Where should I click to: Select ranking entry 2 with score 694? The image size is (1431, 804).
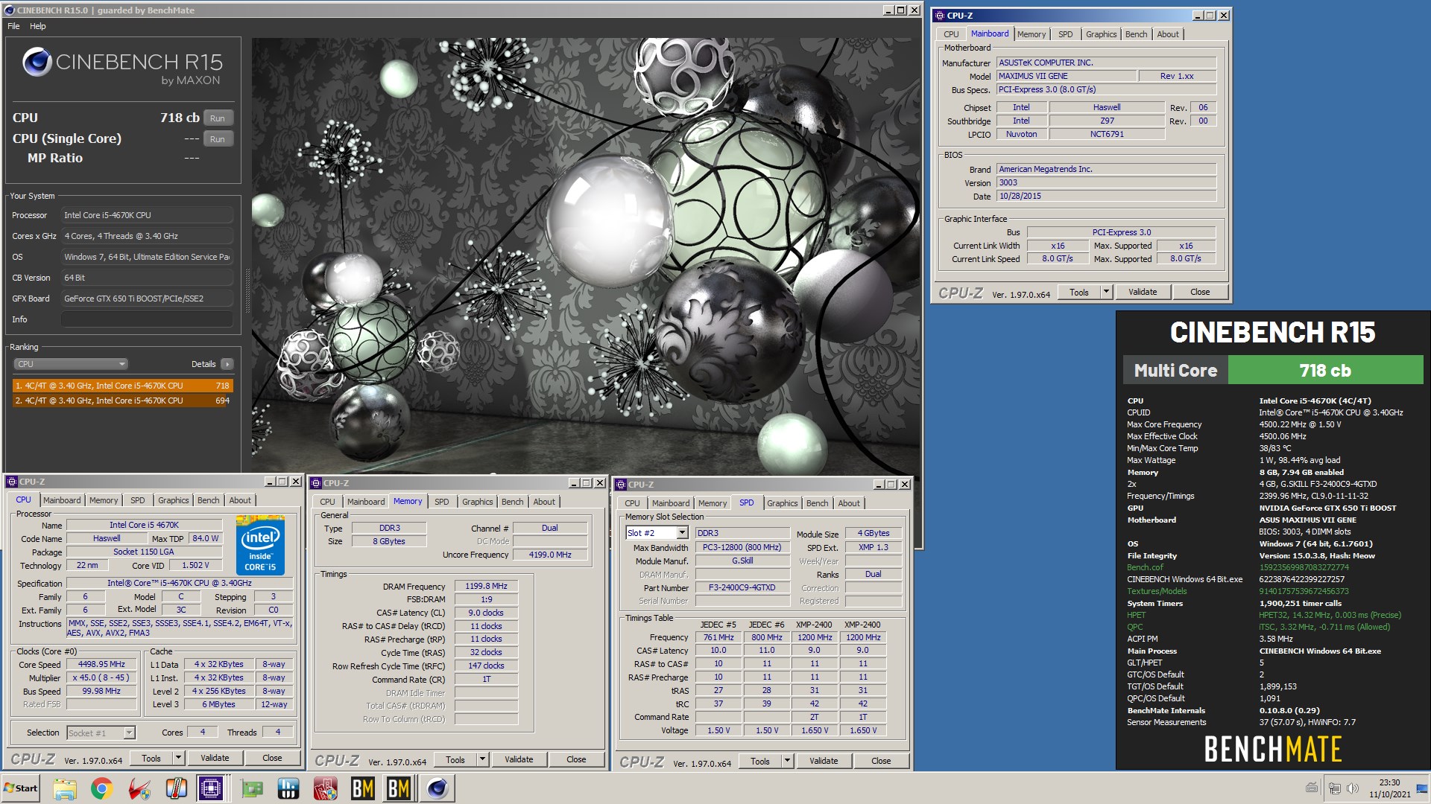click(x=123, y=401)
